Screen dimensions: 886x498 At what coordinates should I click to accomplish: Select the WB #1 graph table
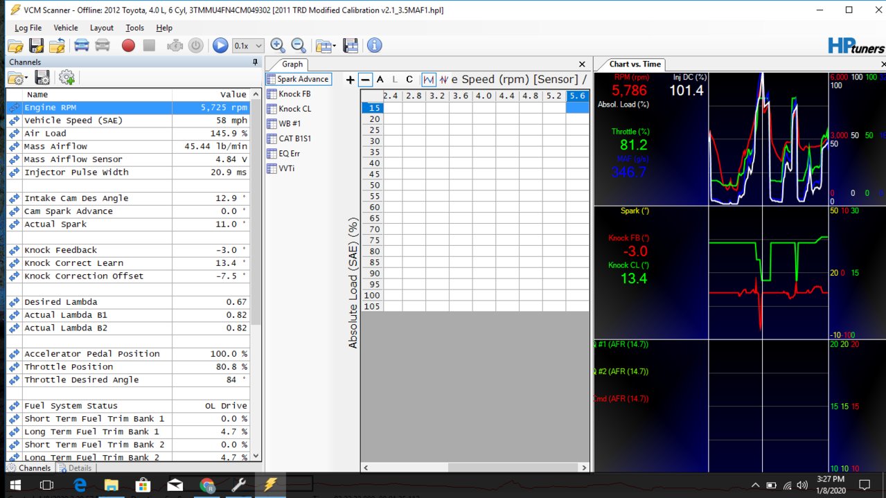click(285, 124)
